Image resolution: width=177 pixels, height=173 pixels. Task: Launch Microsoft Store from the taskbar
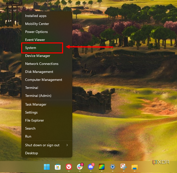58,167
